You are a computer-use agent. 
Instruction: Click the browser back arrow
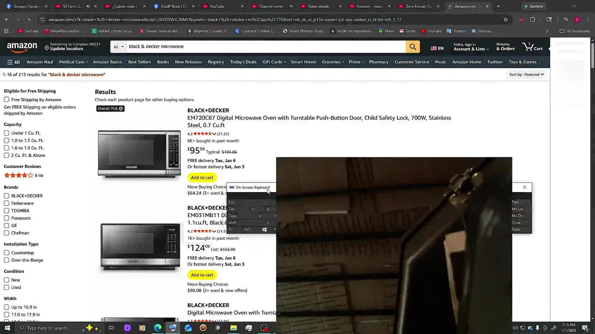(7, 19)
